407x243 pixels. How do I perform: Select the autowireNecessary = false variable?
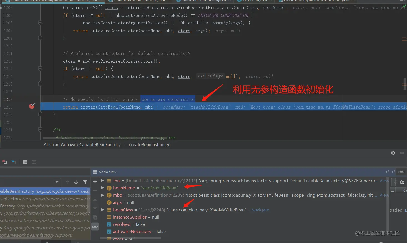click(139, 231)
